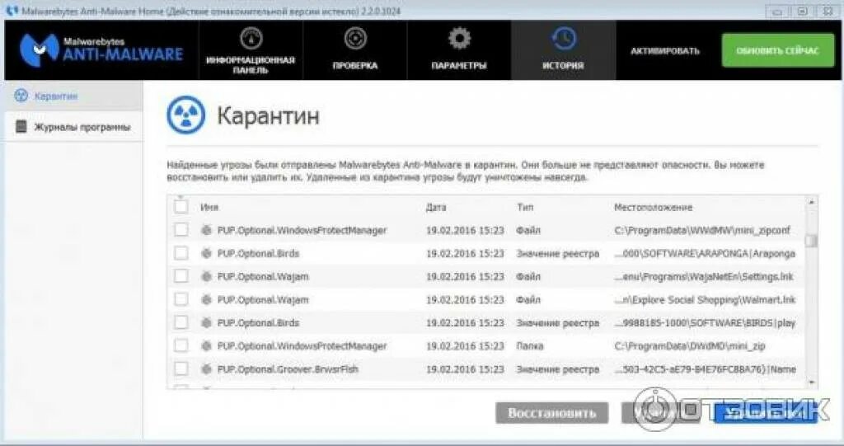Sort list by Дата column header
This screenshot has width=844, height=446.
436,208
